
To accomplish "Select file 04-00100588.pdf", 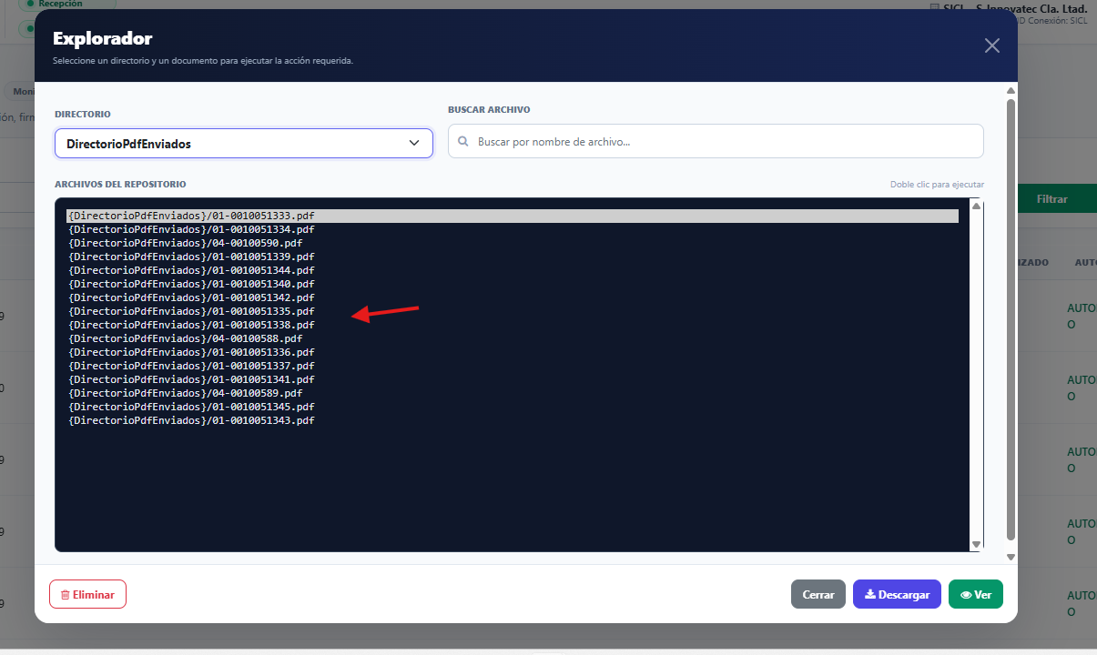I will (513, 338).
